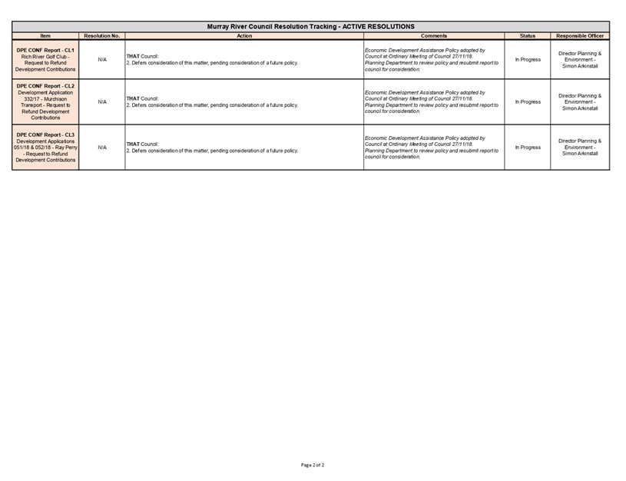
Task: Select the 'Item' column header
Action: coord(45,36)
